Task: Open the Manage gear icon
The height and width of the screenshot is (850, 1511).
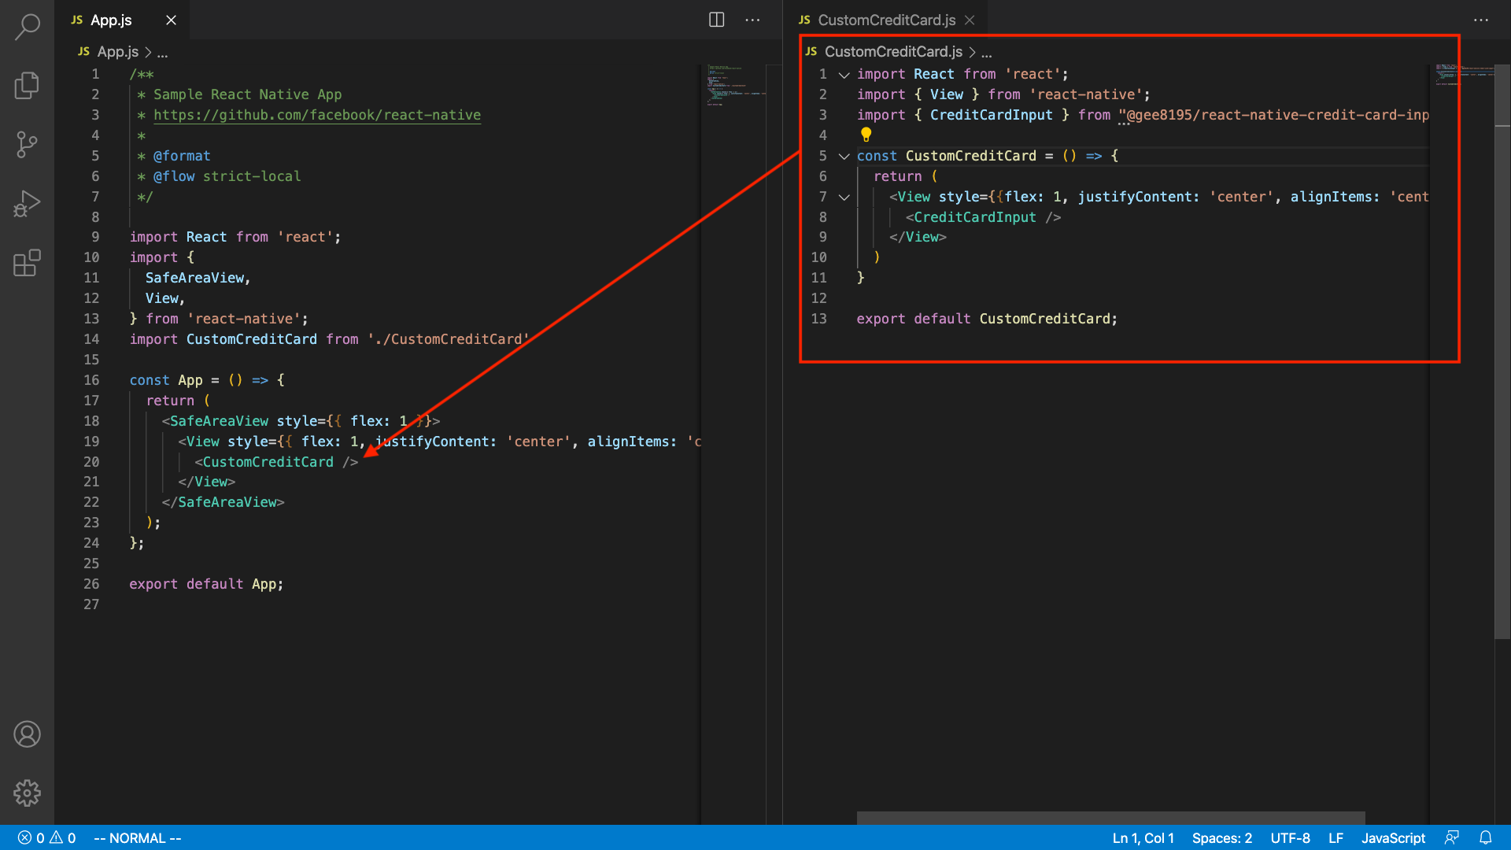Action: coord(27,793)
